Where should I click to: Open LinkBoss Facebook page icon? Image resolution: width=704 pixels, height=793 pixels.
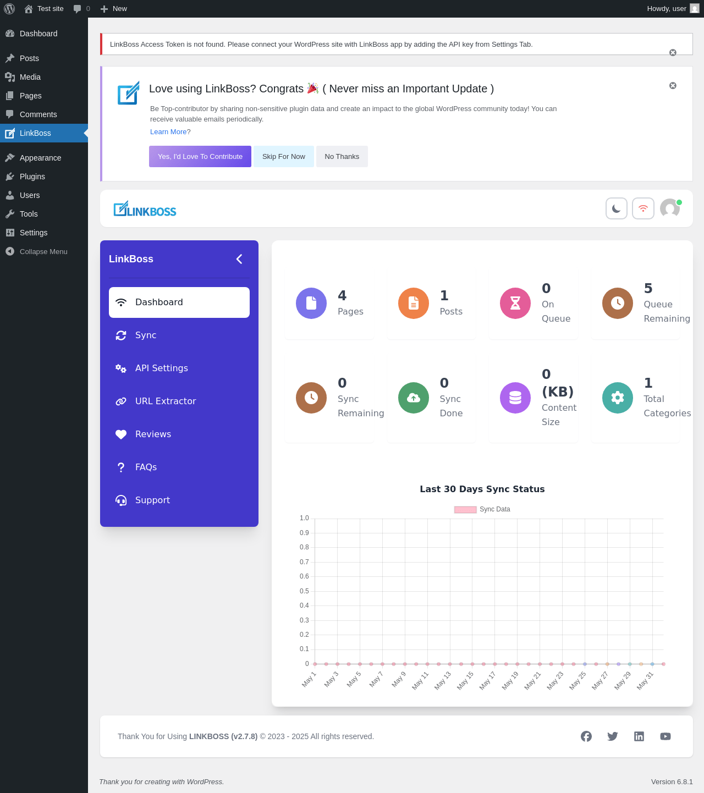[586, 736]
